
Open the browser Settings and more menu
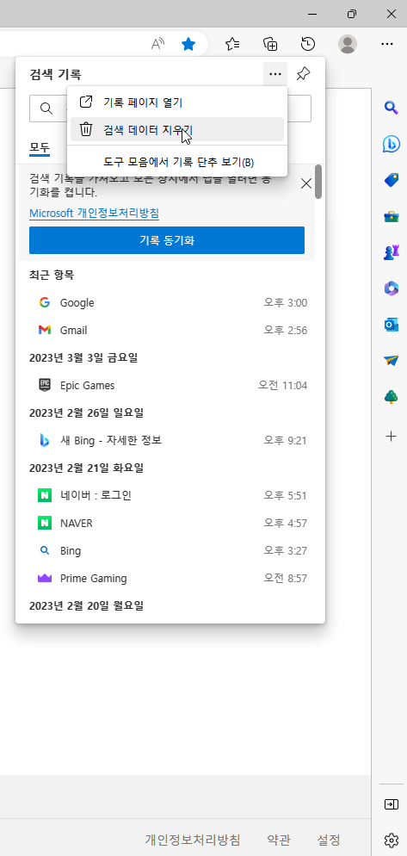pyautogui.click(x=387, y=44)
